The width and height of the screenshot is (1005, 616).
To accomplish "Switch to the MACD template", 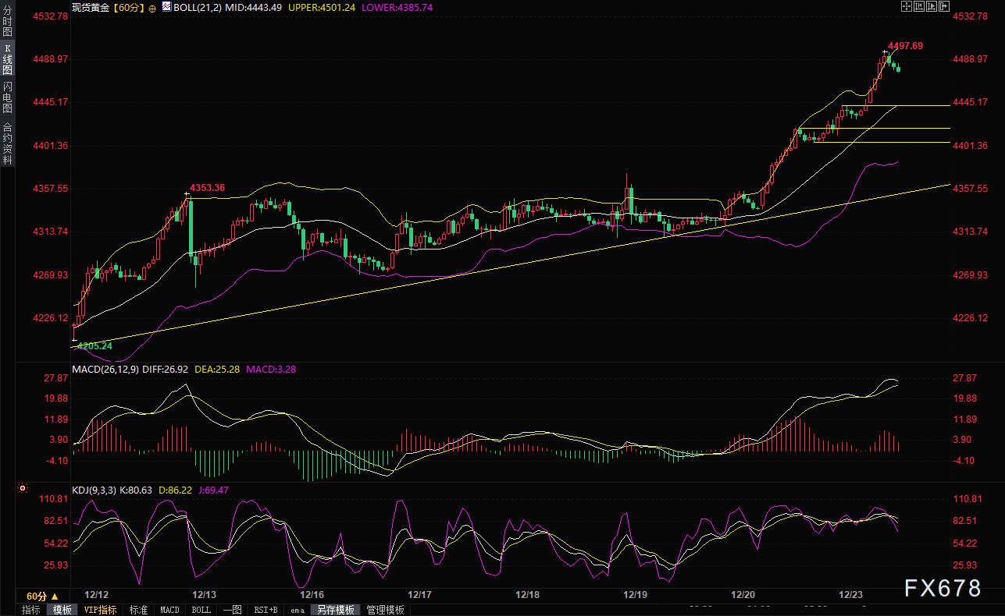I will pos(169,610).
